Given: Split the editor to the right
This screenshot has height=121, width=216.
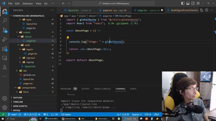Looking at the screenshot, I should tap(207, 10).
